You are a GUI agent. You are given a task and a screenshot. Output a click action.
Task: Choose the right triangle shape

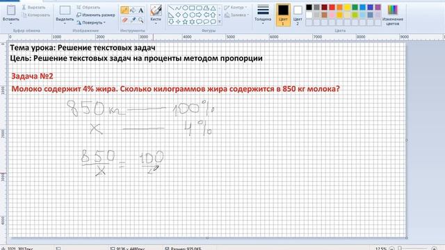pyautogui.click(x=171, y=15)
